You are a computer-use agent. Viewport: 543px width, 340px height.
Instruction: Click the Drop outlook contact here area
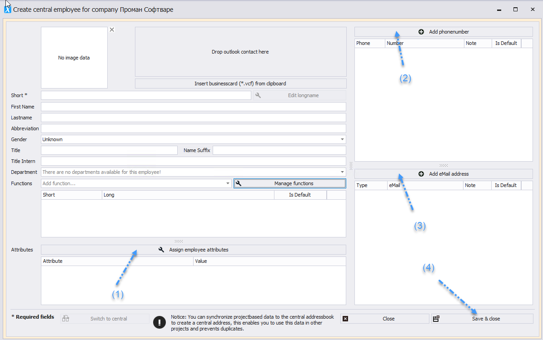point(241,52)
